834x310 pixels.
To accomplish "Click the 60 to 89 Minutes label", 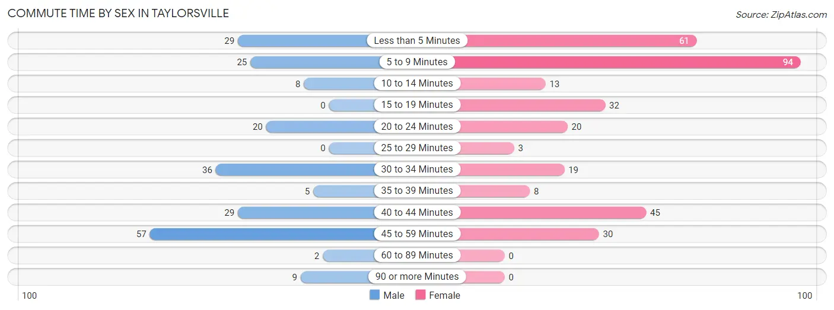I will tap(417, 255).
